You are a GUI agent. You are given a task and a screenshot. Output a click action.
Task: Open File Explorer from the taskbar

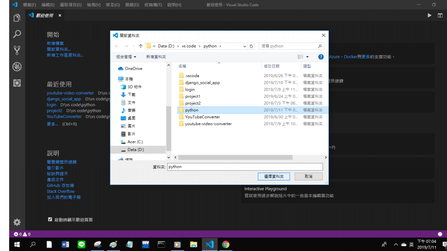pyautogui.click(x=193, y=244)
